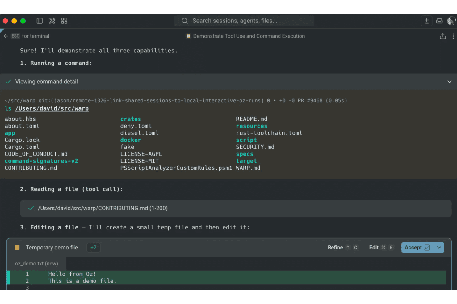Select the oz_demo.txt (new) file tab

(36, 264)
